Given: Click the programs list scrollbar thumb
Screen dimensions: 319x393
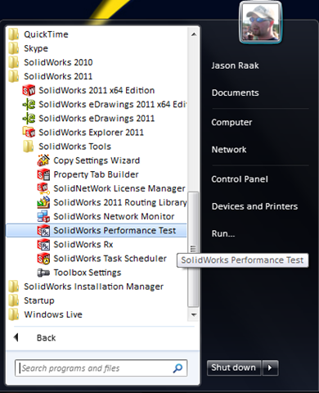Looking at the screenshot, I should point(193,249).
